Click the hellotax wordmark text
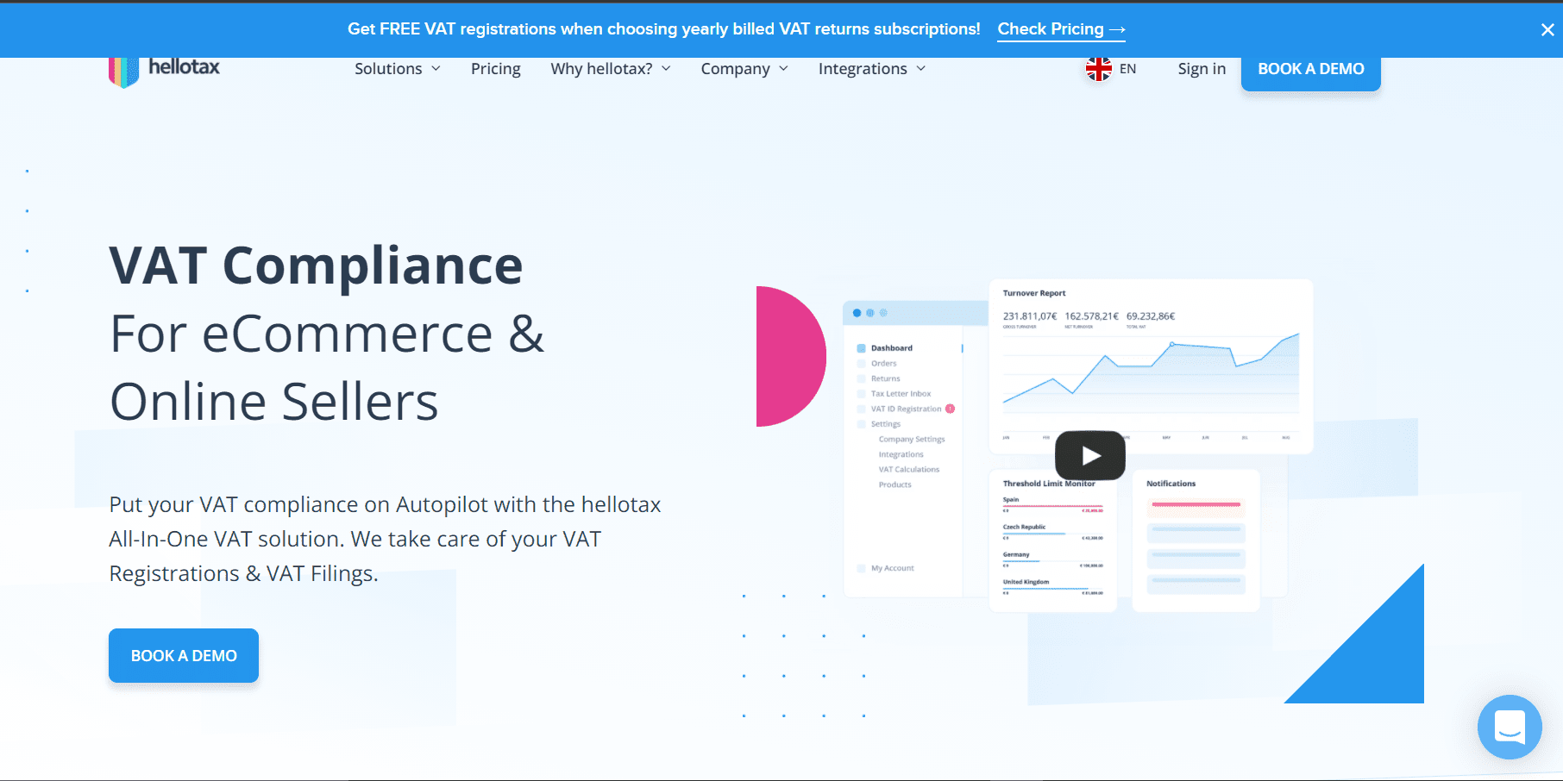The width and height of the screenshot is (1563, 781). click(184, 67)
